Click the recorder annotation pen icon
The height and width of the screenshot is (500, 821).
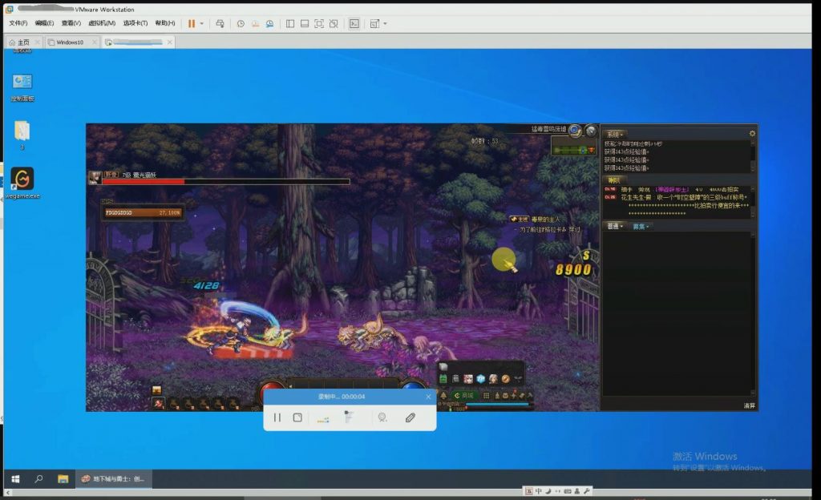point(410,417)
